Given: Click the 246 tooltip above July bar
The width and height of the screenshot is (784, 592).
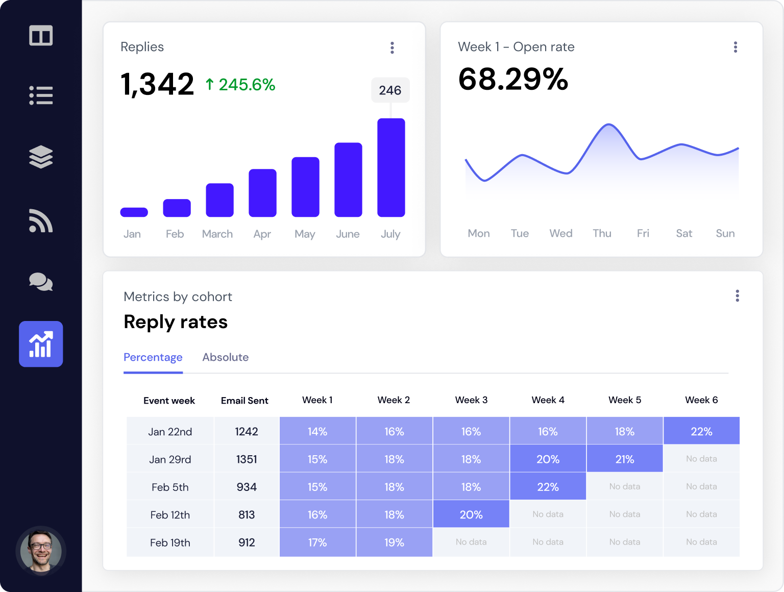Looking at the screenshot, I should (390, 90).
